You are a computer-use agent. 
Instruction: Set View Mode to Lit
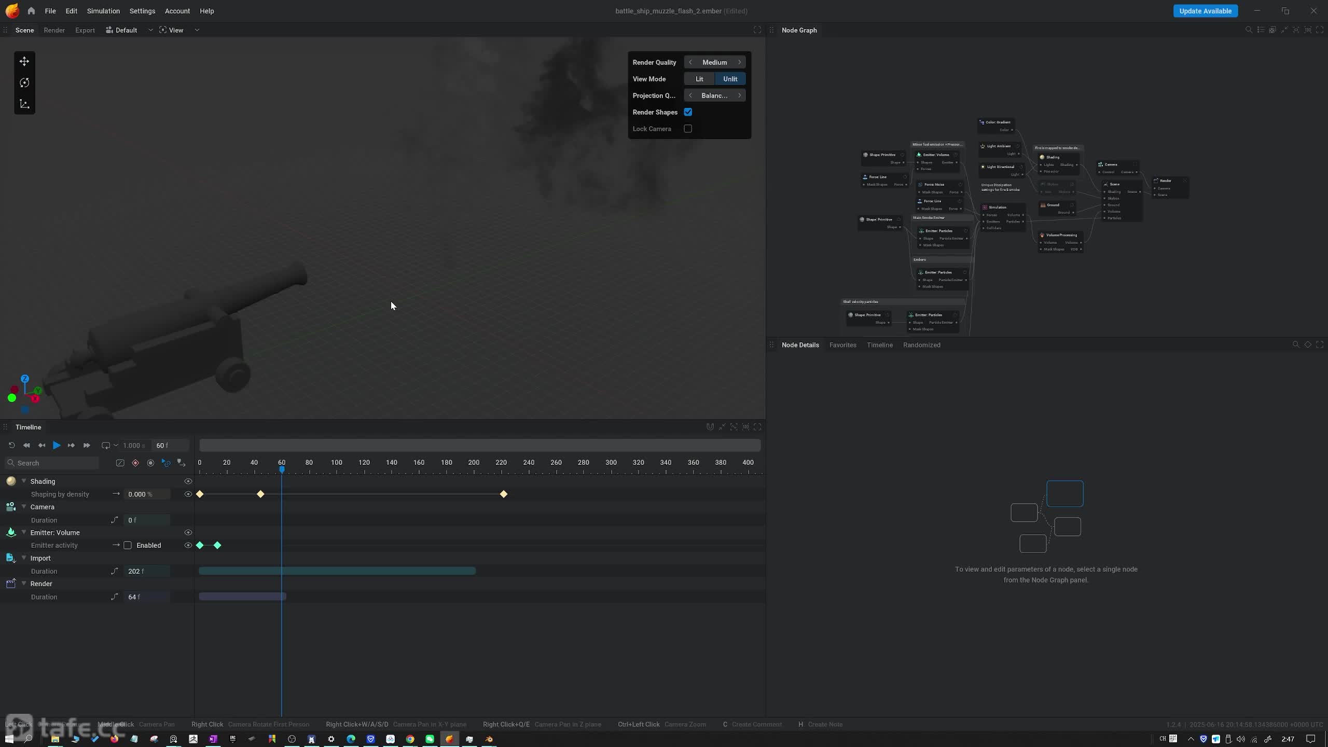pyautogui.click(x=699, y=79)
